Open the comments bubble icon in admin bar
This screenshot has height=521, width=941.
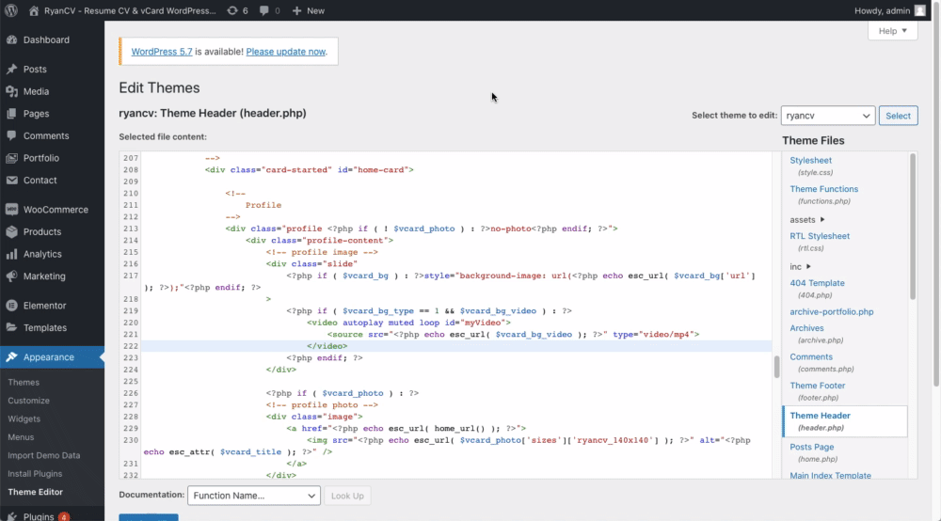click(x=264, y=10)
